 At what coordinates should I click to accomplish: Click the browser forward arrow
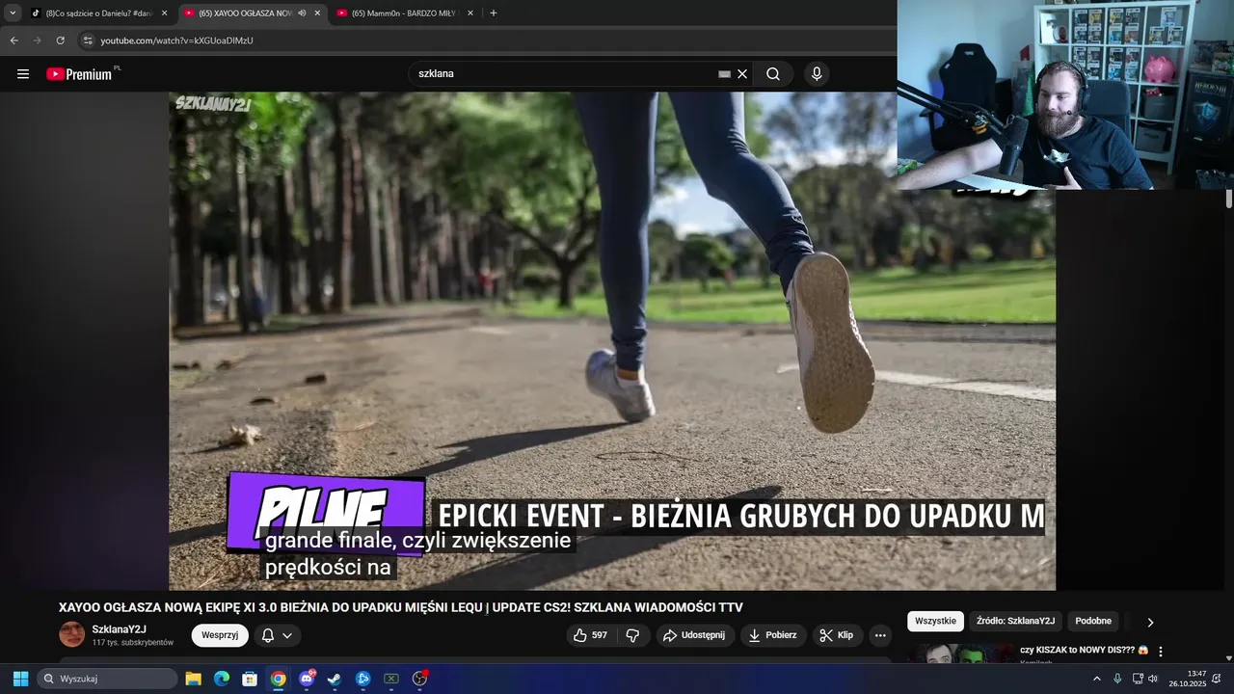tap(37, 40)
